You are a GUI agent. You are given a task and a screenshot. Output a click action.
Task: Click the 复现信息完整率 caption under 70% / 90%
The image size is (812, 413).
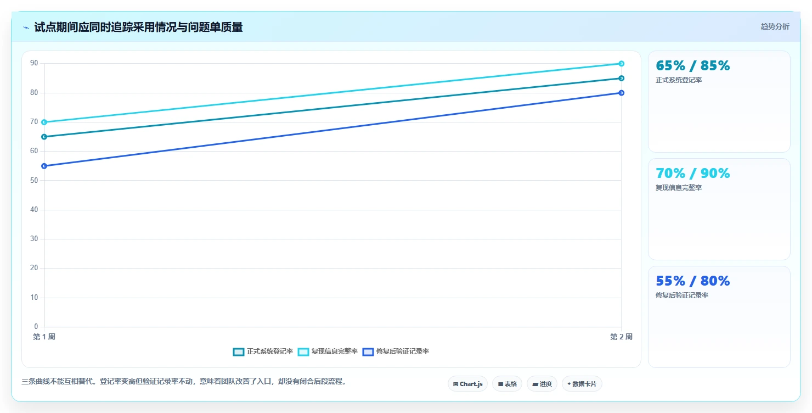(679, 188)
